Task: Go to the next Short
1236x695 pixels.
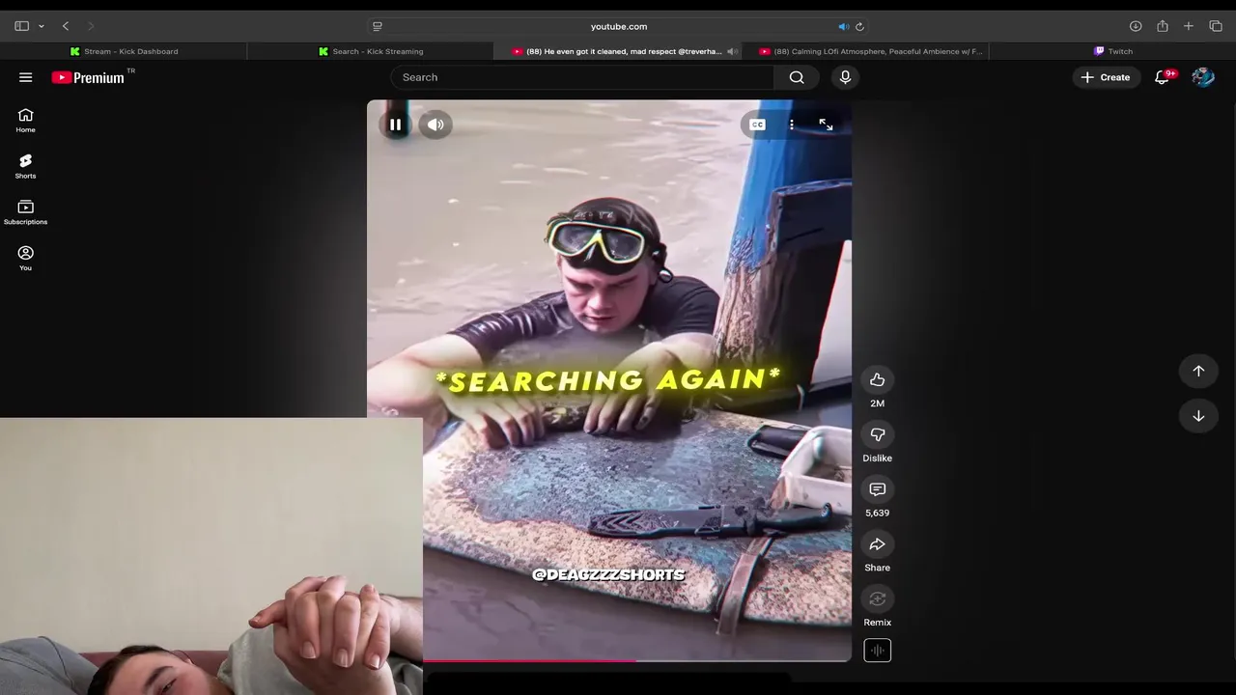Action: point(1198,416)
